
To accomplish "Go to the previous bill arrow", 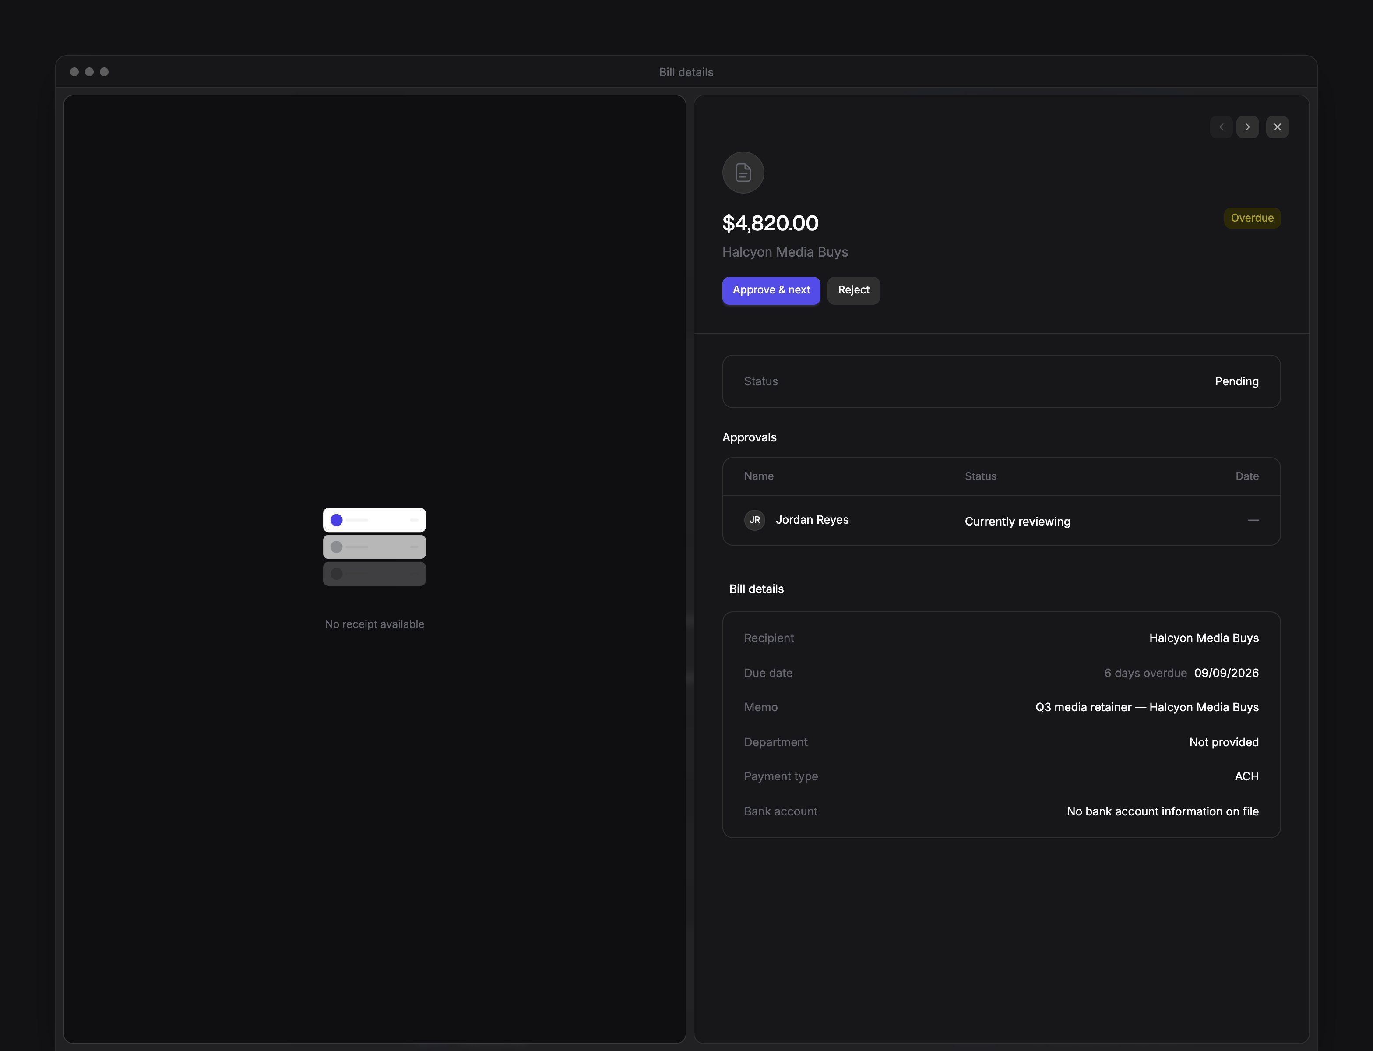I will coord(1221,127).
